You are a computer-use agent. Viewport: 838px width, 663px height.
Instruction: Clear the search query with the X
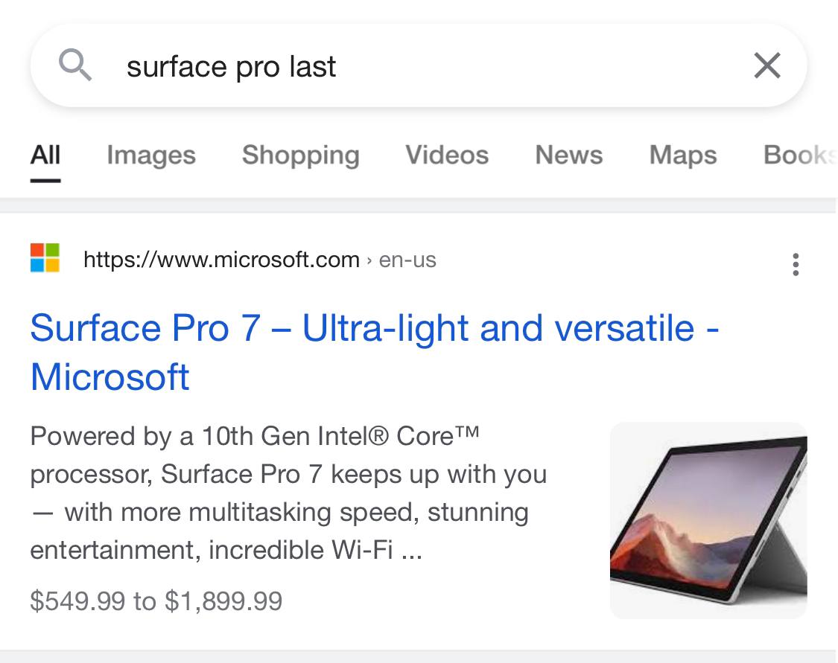coord(766,66)
